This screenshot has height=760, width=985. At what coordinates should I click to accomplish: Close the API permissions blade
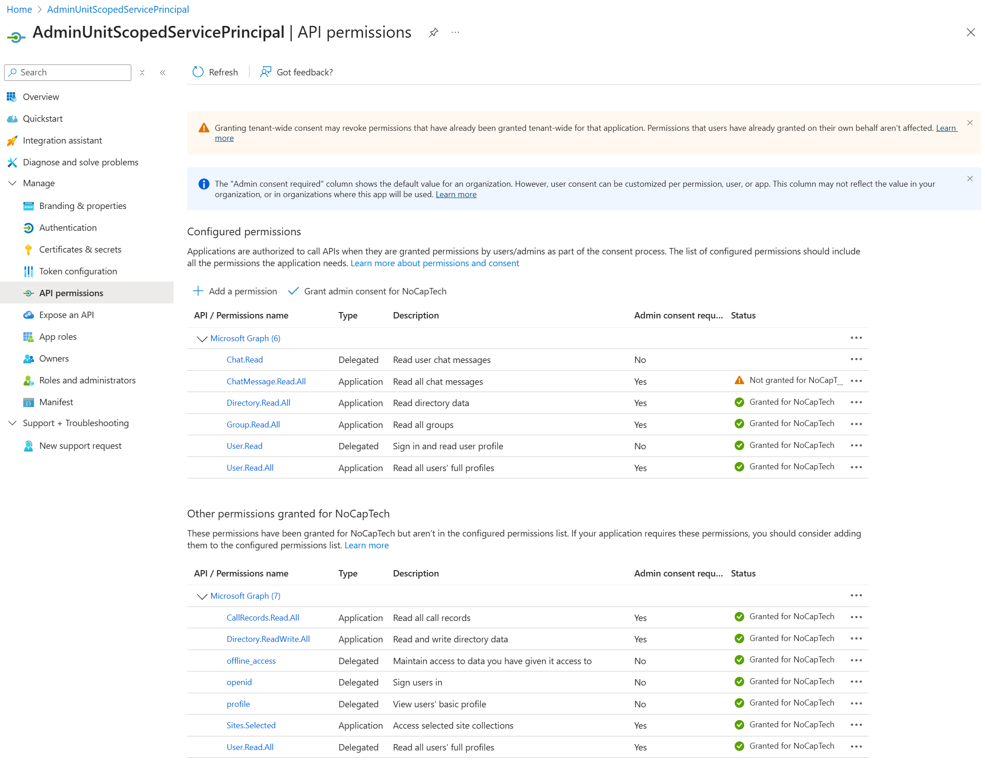point(970,32)
